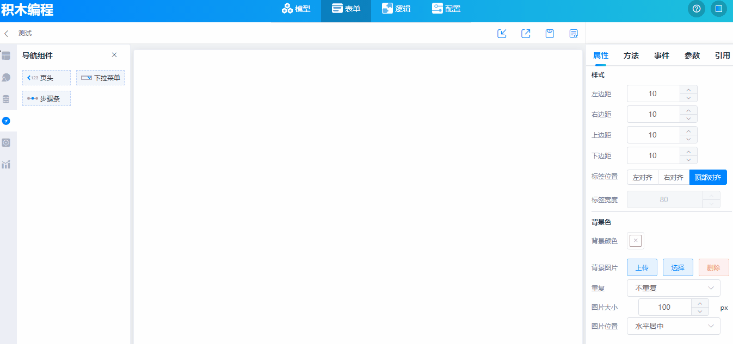Viewport: 733px width, 344px height.
Task: Open the 背景颜色 color picker swatch
Action: [636, 241]
